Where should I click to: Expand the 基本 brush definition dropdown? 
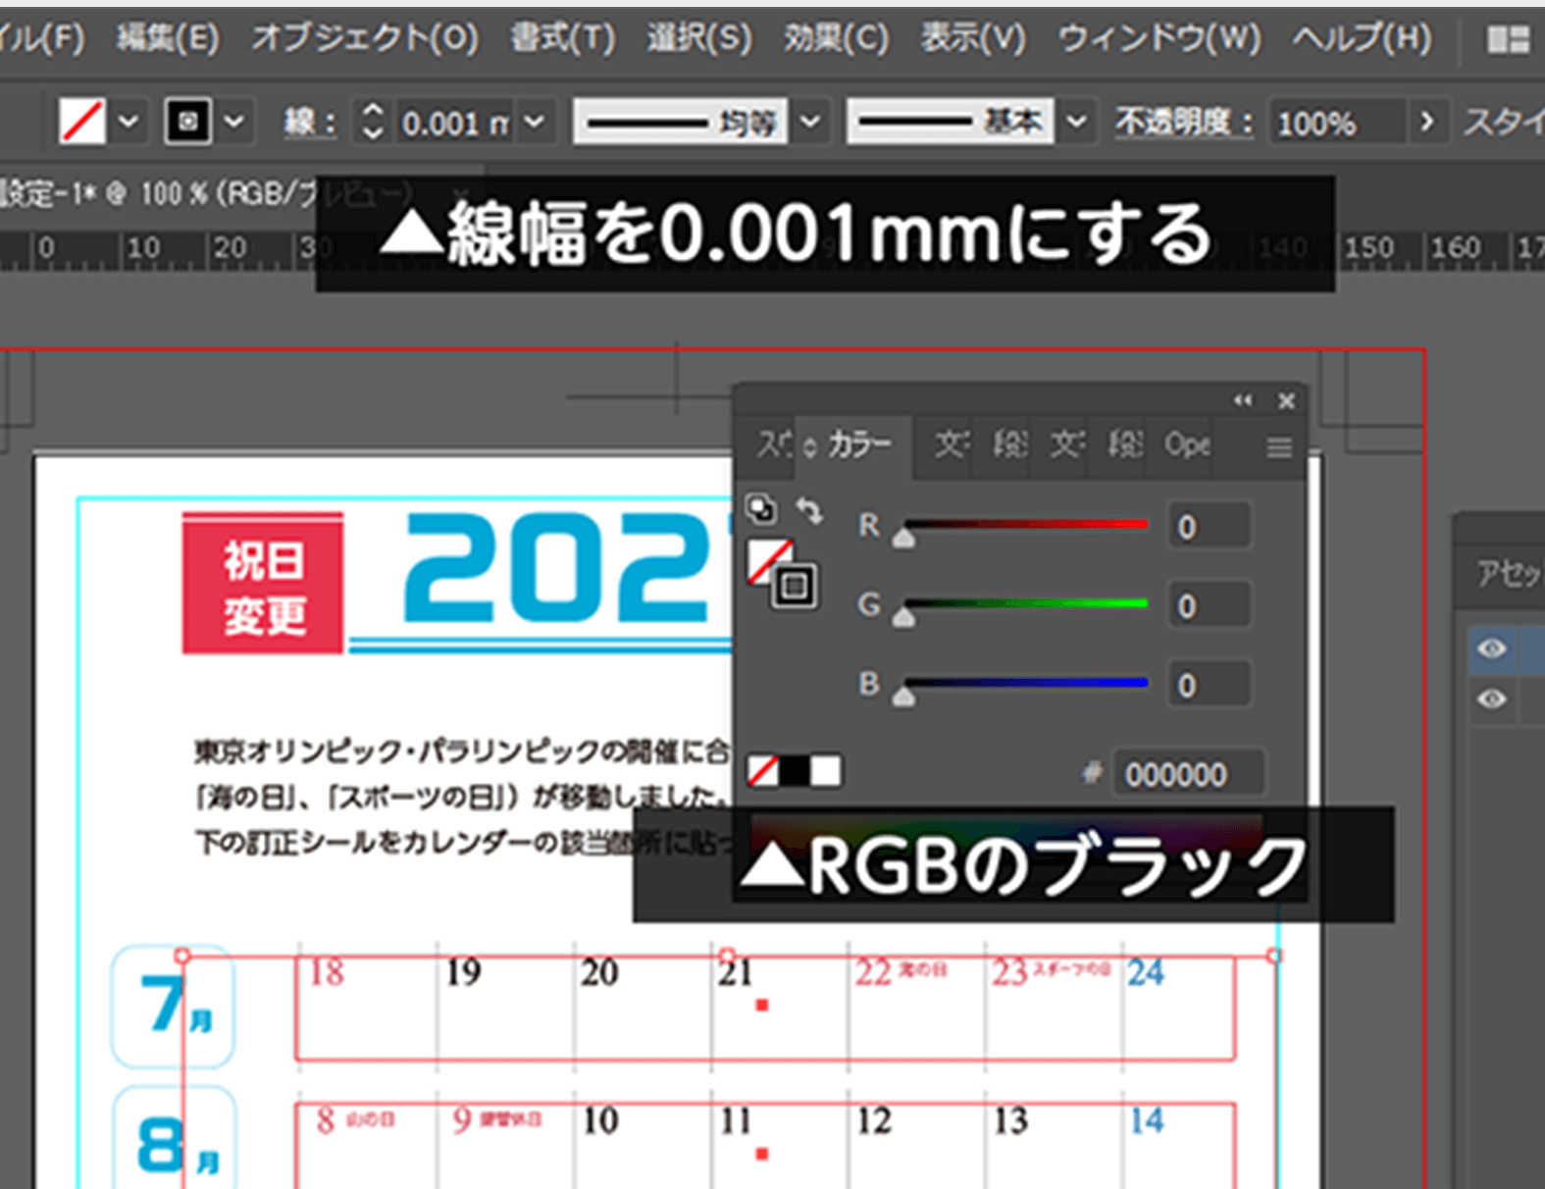click(x=1076, y=123)
